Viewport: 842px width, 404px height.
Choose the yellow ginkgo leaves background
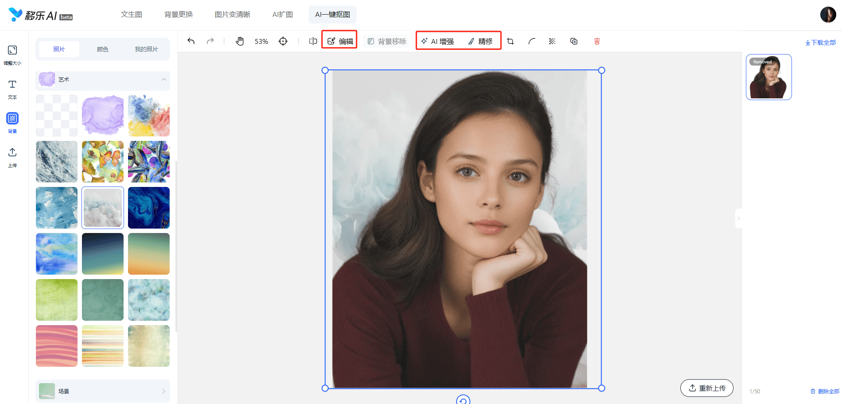[x=103, y=162]
